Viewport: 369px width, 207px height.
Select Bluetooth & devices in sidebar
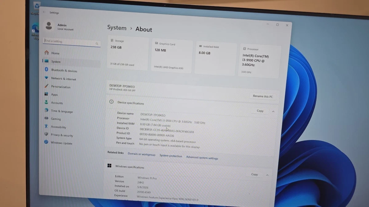click(71, 71)
